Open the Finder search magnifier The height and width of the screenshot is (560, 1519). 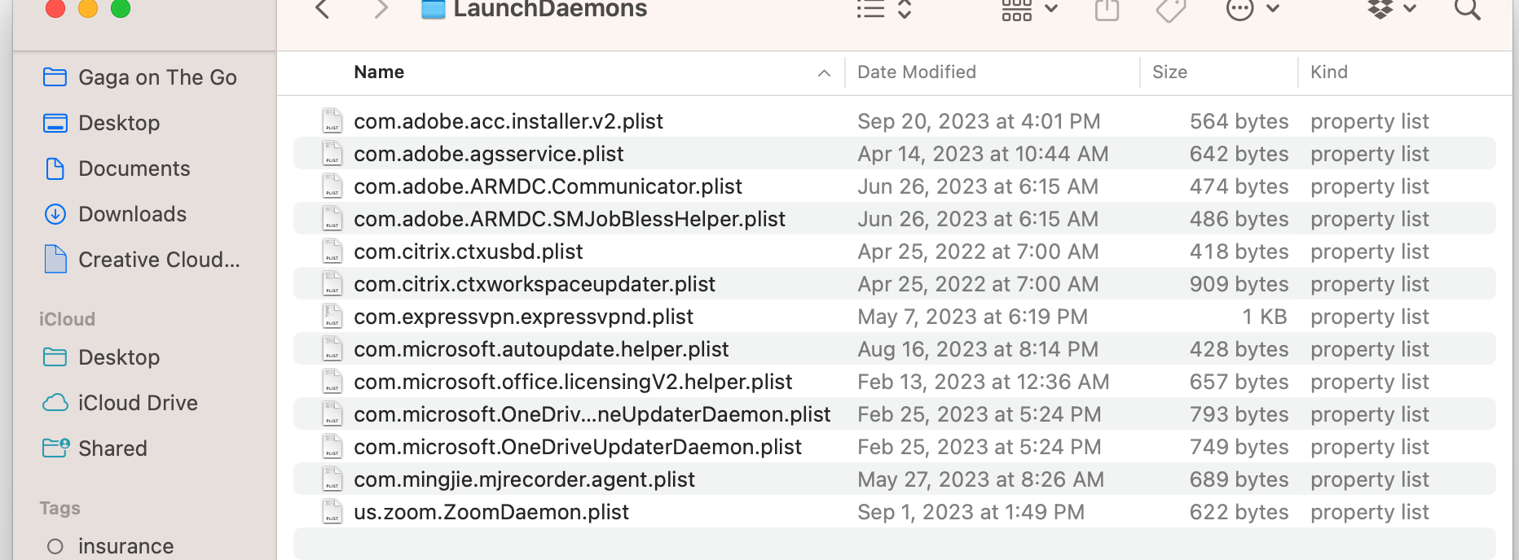(x=1467, y=10)
